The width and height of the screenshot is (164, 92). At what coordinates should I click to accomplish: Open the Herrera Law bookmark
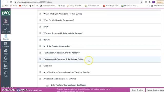[93, 6]
